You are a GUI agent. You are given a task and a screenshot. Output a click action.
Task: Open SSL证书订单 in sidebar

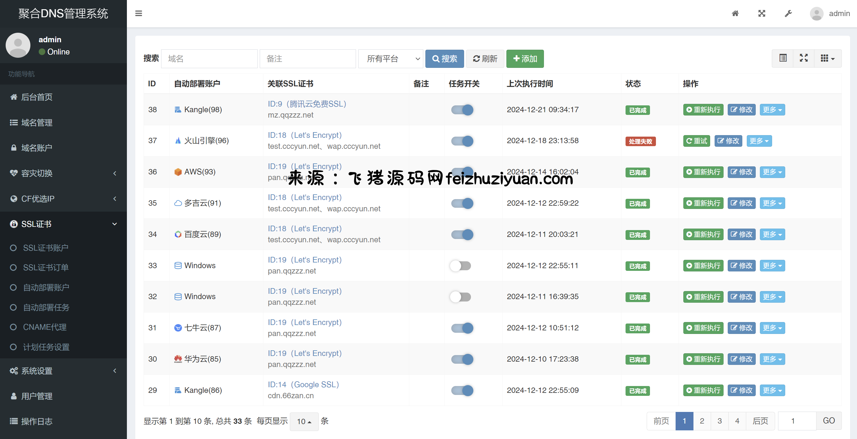(x=46, y=268)
